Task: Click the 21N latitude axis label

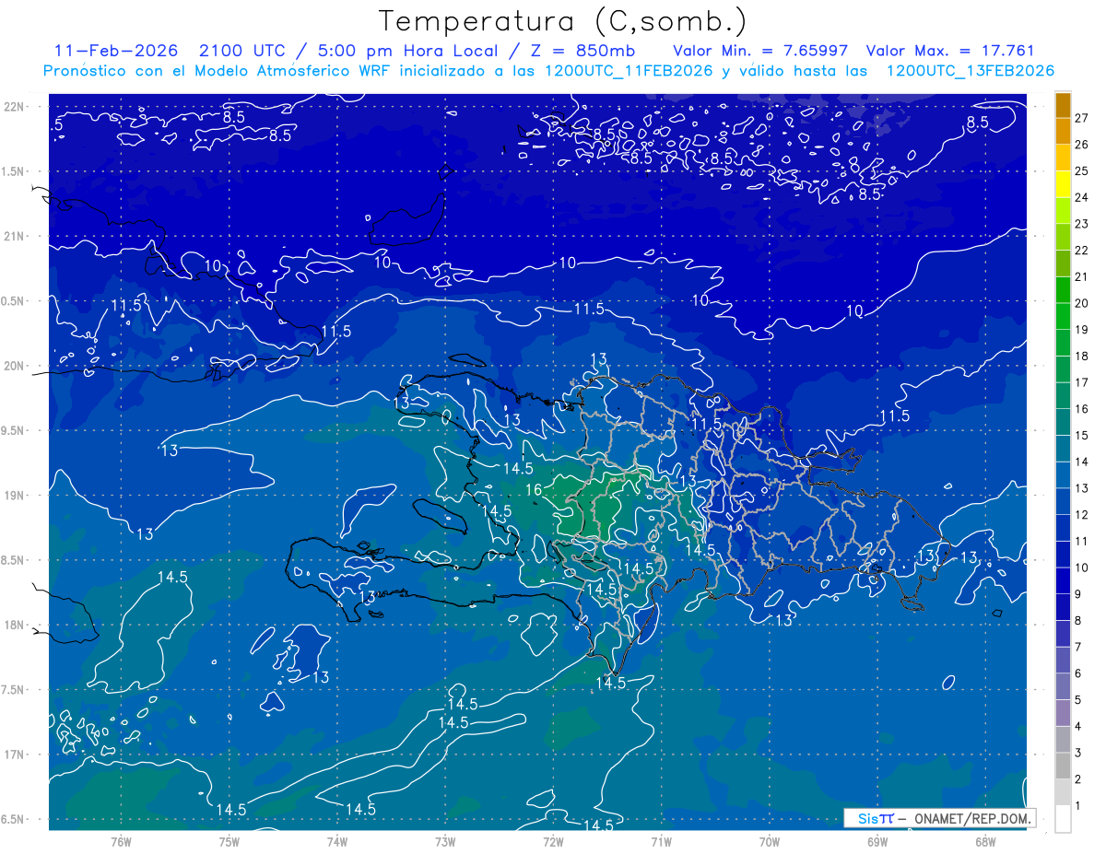Action: (x=15, y=237)
